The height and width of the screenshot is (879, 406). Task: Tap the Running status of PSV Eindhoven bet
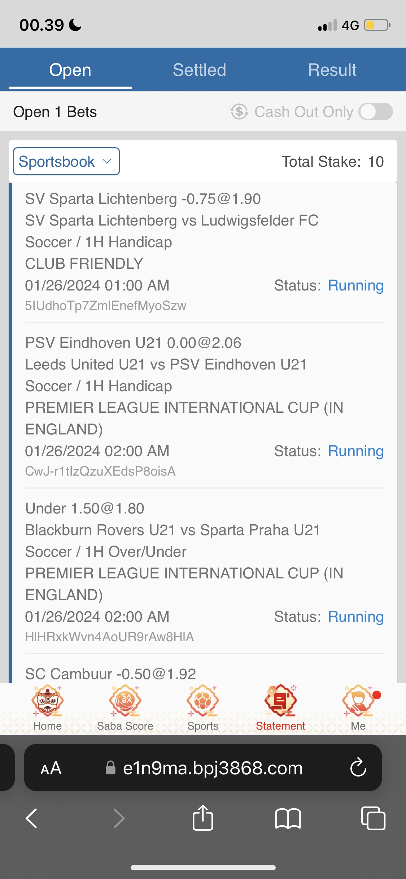click(x=355, y=451)
